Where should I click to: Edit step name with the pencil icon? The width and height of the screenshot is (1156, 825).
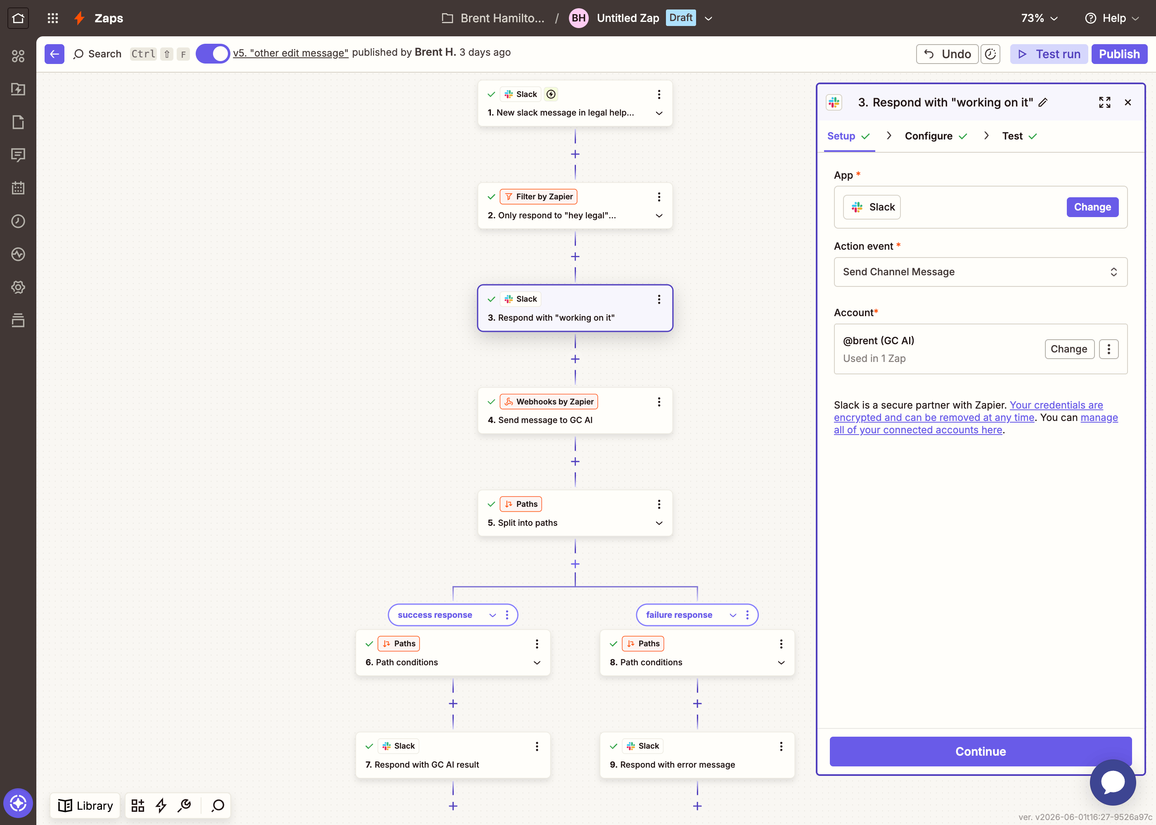coord(1043,102)
